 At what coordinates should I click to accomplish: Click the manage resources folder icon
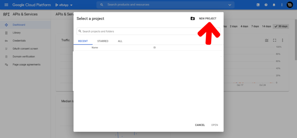(x=193, y=18)
